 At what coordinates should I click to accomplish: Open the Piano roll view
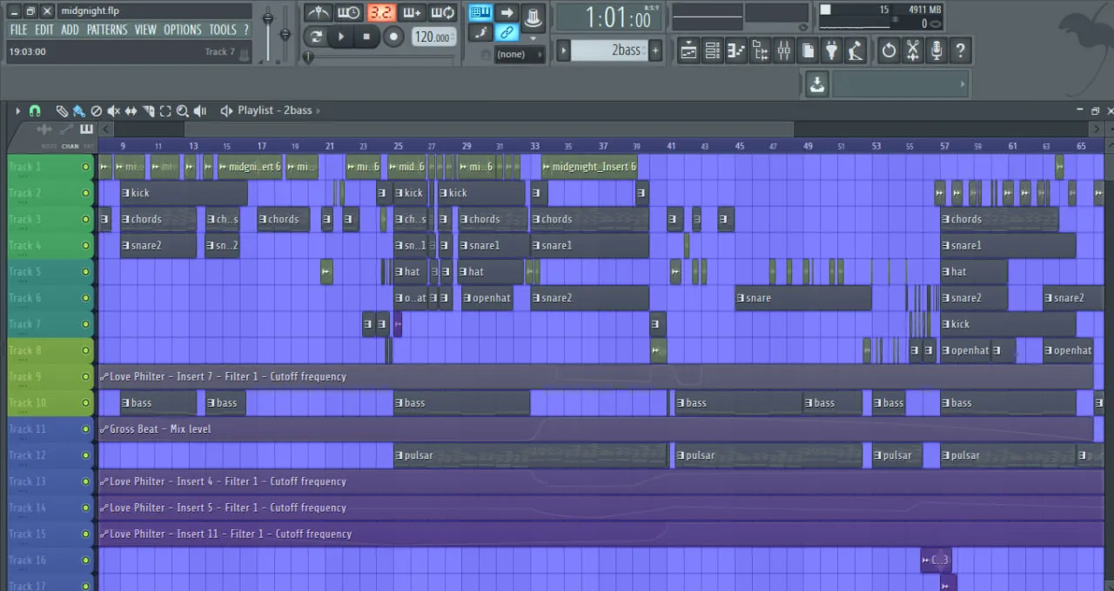click(x=736, y=51)
